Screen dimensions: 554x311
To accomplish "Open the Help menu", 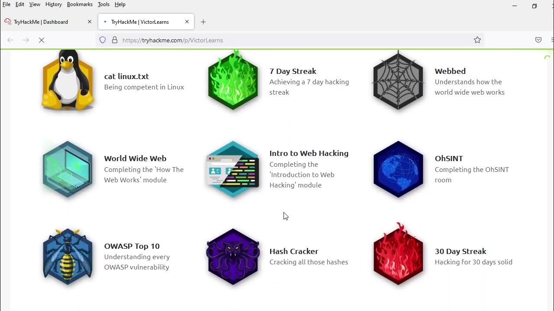I will (120, 4).
